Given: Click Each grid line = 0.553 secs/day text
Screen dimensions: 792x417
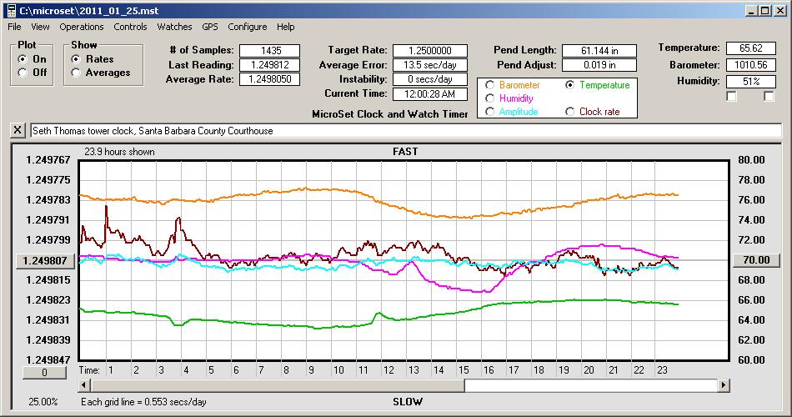Looking at the screenshot, I should coord(143,402).
